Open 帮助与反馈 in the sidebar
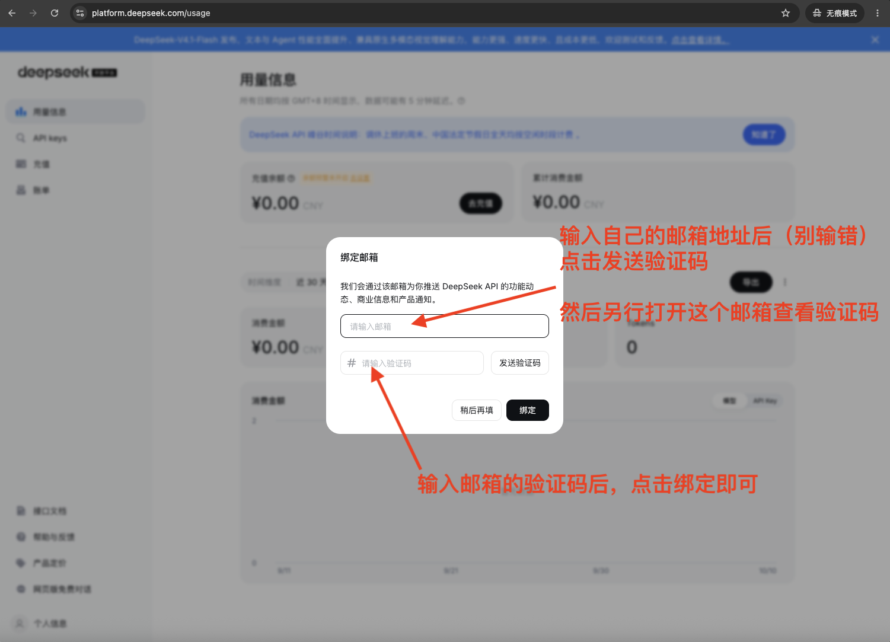 pyautogui.click(x=75, y=537)
